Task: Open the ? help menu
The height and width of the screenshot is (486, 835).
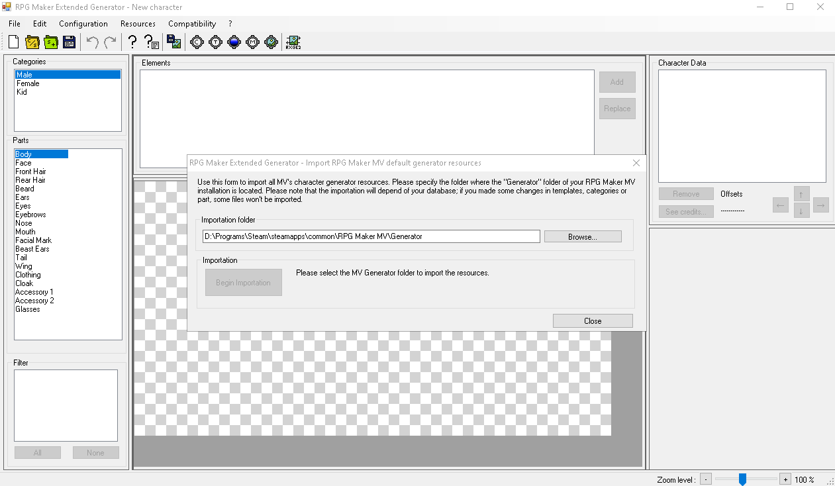Action: (230, 24)
